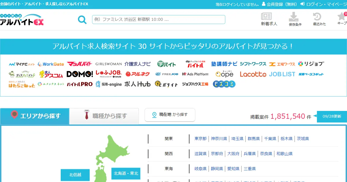Viewport: 347px width, 182px height.
Task: Click the tバライト logo
Action: [x=167, y=84]
